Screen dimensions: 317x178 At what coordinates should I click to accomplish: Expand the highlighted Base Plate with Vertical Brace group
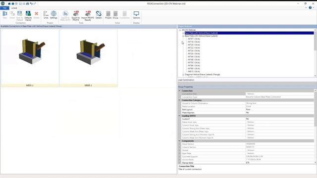(x=183, y=33)
